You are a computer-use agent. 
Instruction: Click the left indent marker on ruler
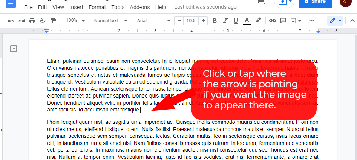tap(47, 30)
